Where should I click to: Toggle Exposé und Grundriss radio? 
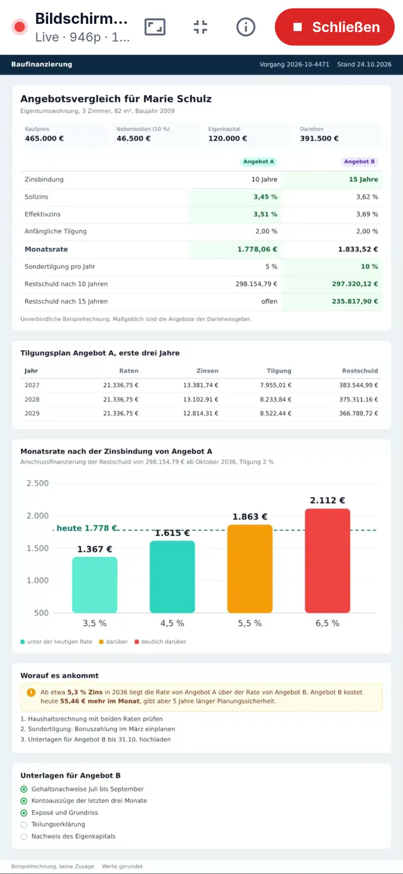[24, 813]
